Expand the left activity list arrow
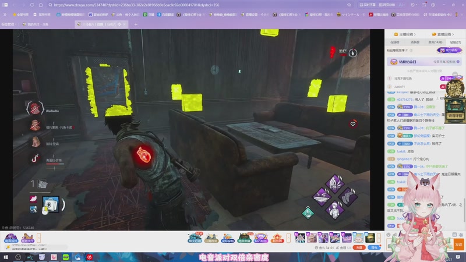This screenshot has height=262, width=466. 38,238
